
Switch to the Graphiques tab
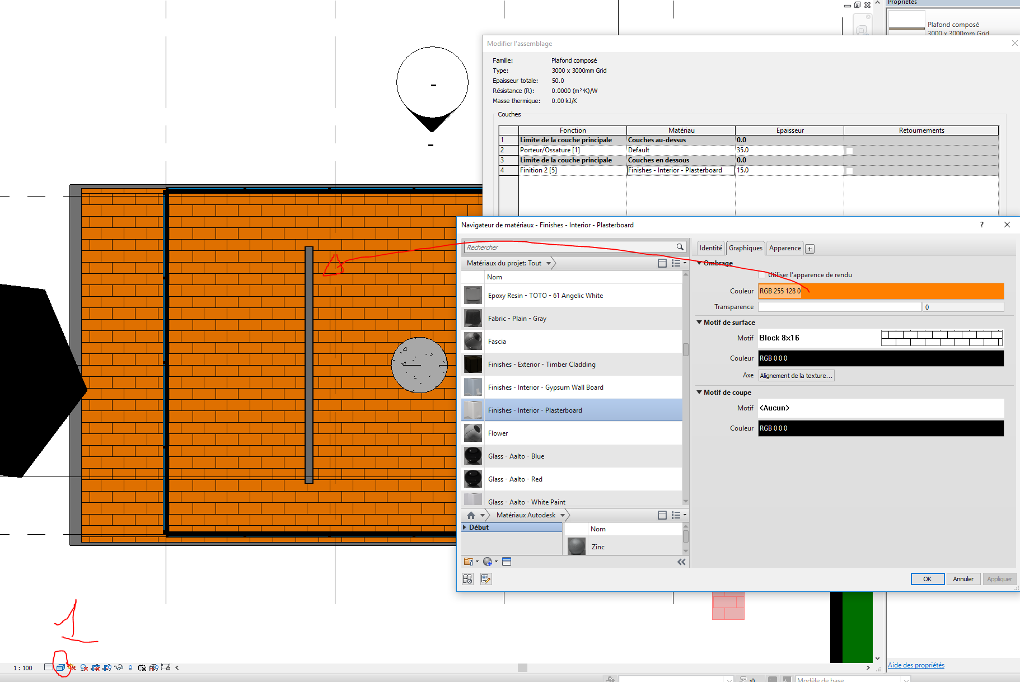pos(745,248)
